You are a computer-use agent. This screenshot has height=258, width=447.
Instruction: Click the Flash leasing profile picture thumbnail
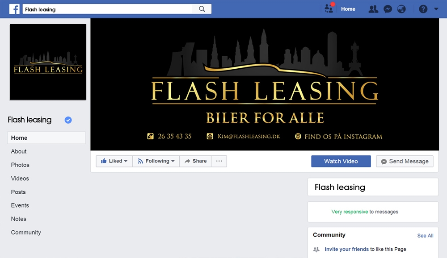click(x=48, y=62)
